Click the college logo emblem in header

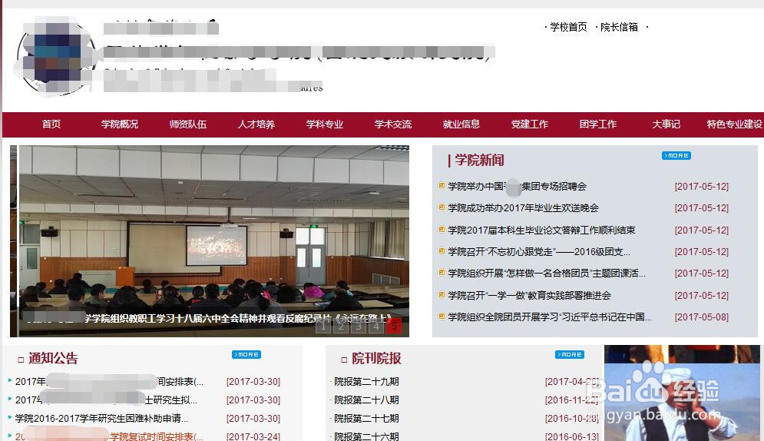[x=55, y=58]
